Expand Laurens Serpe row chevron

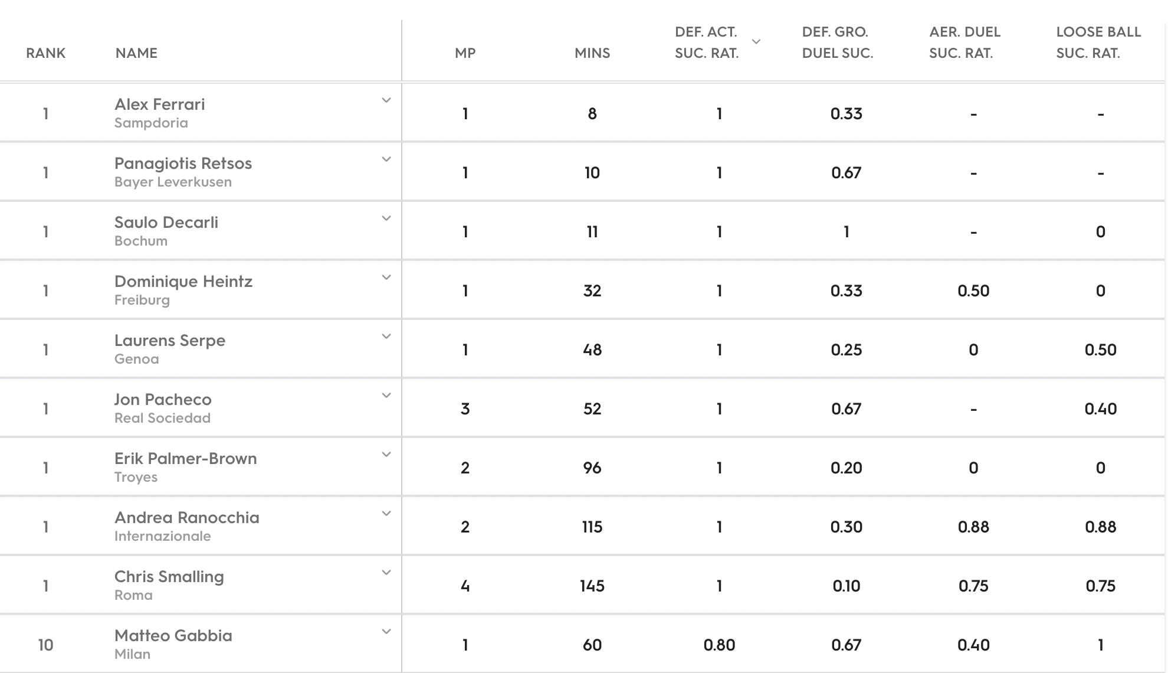(x=386, y=336)
